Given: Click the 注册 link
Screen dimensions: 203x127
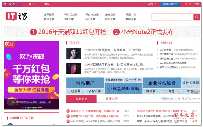Looking at the screenshot, I should pyautogui.click(x=189, y=4).
